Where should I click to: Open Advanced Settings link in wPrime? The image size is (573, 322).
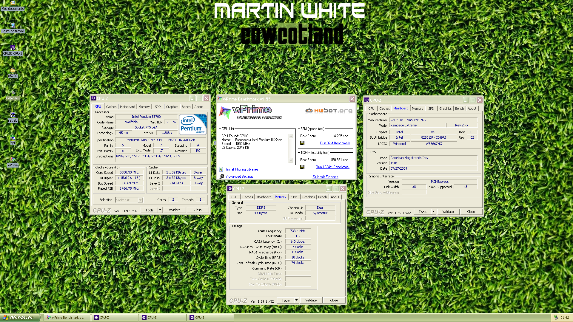[240, 177]
